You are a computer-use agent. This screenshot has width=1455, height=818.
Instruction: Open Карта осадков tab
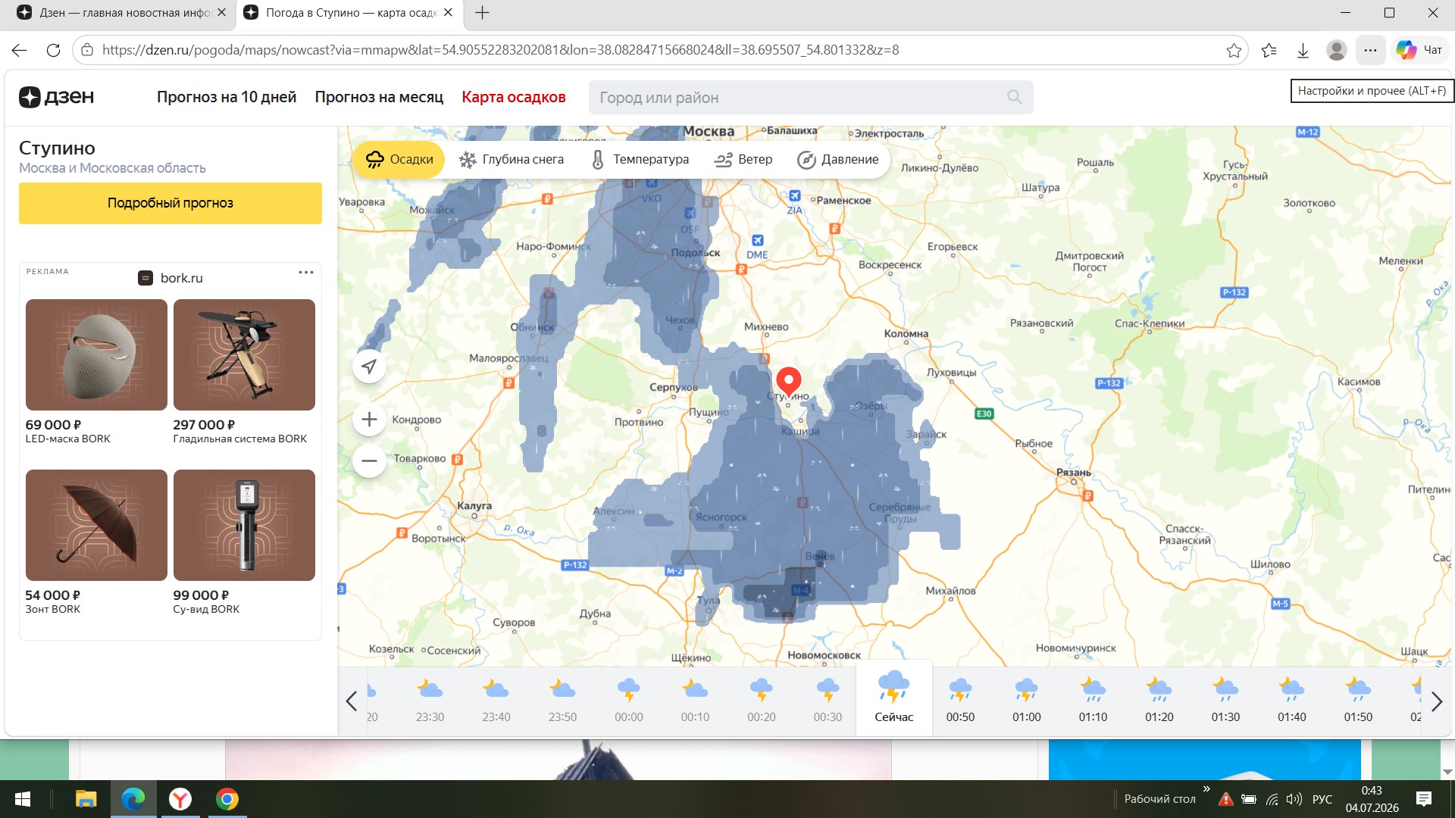pyautogui.click(x=514, y=97)
